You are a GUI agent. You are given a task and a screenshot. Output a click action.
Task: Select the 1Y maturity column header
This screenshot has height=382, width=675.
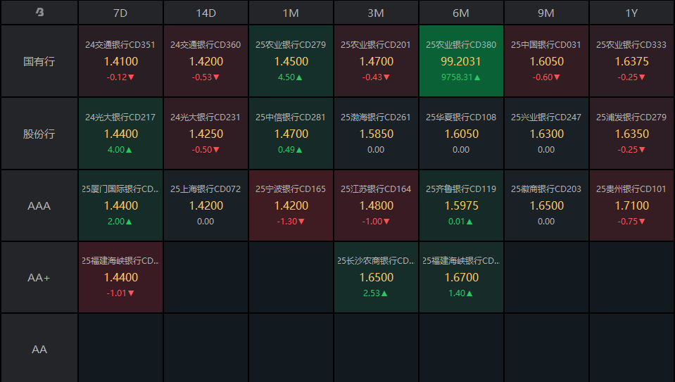pyautogui.click(x=631, y=13)
